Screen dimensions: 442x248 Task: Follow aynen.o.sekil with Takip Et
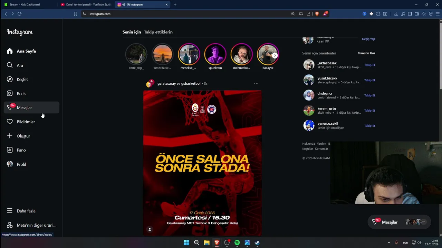pos(369,126)
